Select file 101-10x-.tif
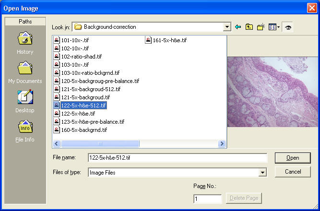The height and width of the screenshot is (211, 320). click(x=75, y=40)
